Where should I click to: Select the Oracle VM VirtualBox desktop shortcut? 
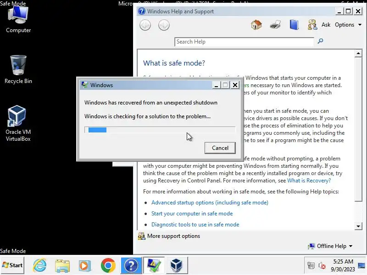pos(18,123)
